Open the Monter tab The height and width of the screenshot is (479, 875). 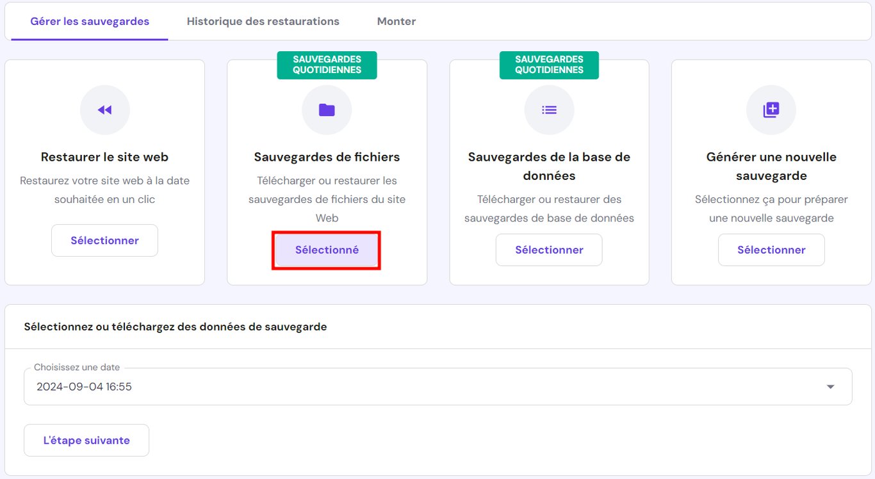396,21
